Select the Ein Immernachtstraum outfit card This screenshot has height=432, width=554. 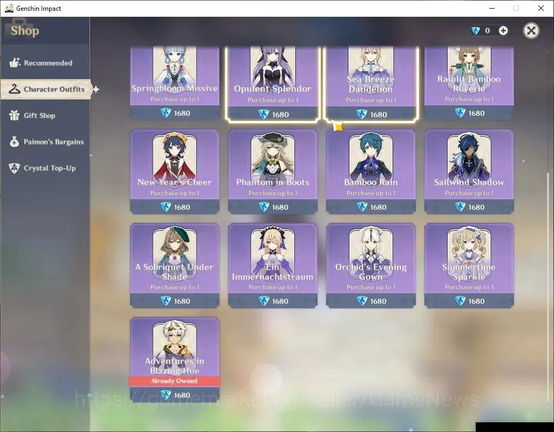coord(273,266)
